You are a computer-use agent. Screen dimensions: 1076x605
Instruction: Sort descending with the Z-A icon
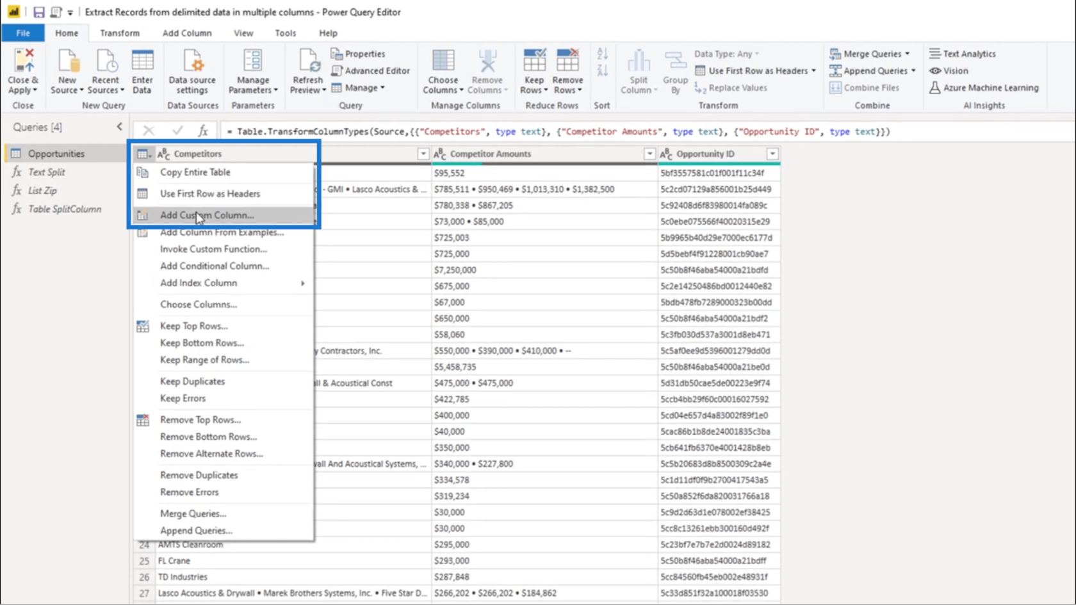602,70
